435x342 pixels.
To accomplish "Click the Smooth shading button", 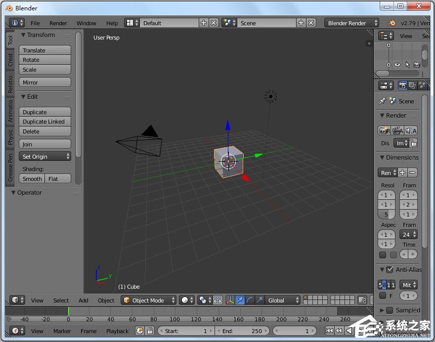I will click(x=32, y=179).
